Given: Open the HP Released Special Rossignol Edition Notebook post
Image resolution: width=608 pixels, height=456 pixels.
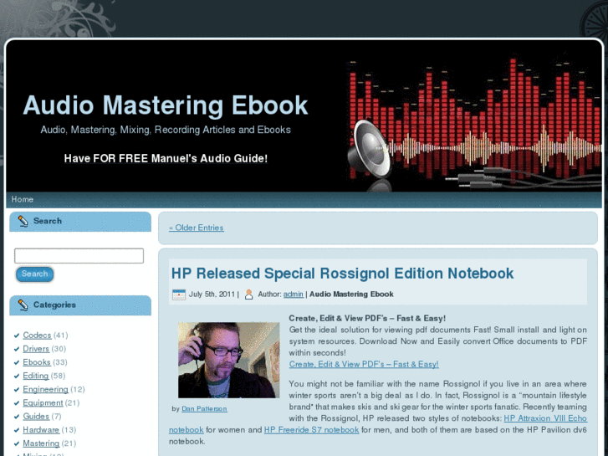Looking at the screenshot, I should tap(342, 274).
